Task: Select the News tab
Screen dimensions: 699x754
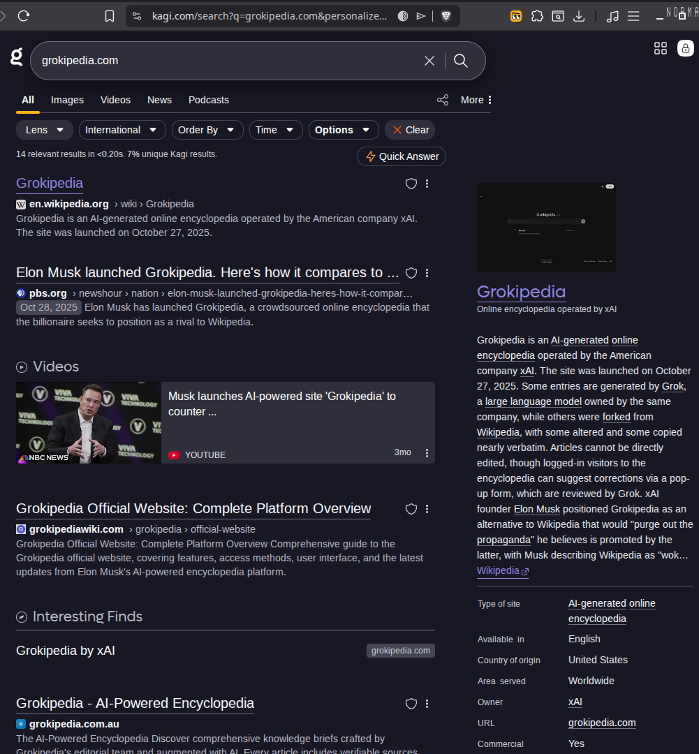Action: (159, 100)
